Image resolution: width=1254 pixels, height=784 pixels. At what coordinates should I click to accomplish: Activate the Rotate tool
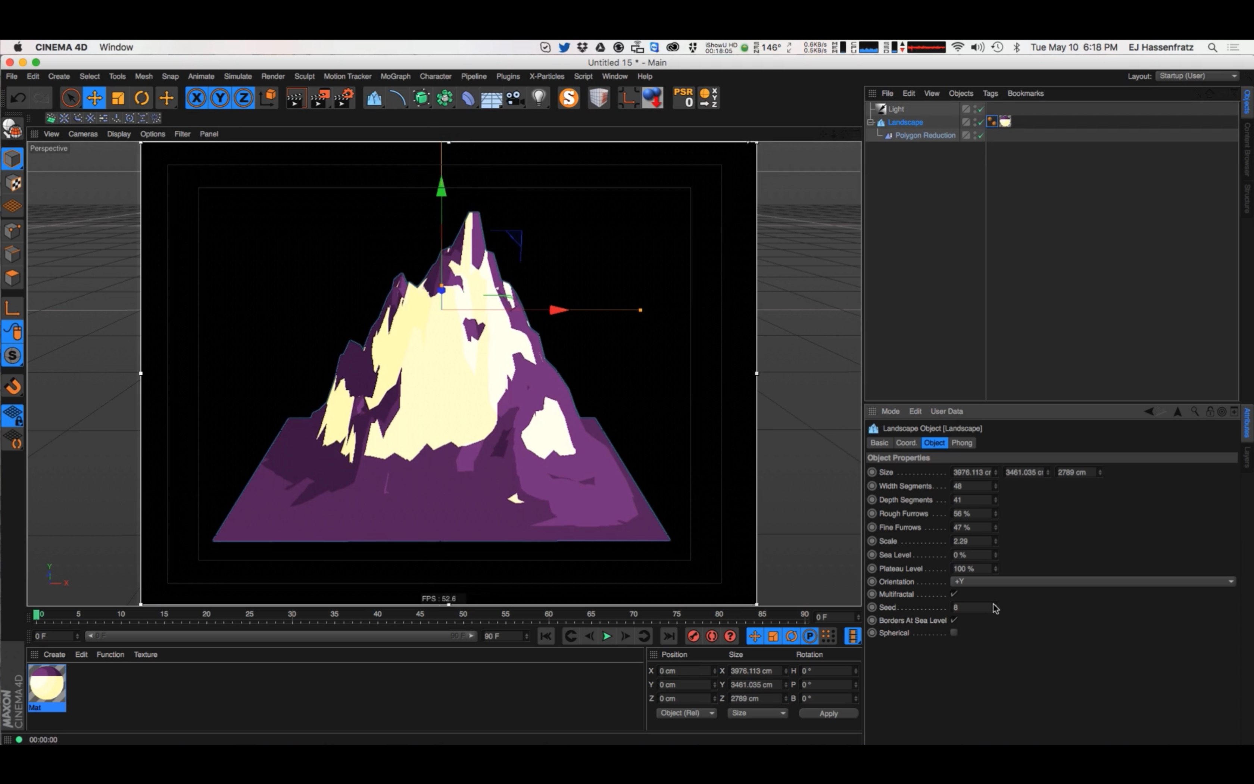tap(141, 98)
